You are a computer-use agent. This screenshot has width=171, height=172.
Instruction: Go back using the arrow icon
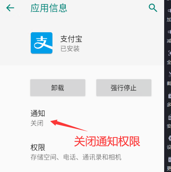10,8
